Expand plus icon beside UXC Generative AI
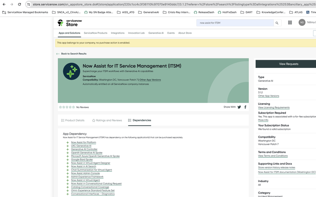 pos(67,146)
